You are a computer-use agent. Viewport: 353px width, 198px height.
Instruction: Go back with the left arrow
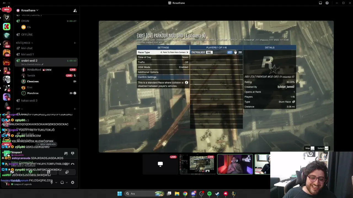point(4,3)
